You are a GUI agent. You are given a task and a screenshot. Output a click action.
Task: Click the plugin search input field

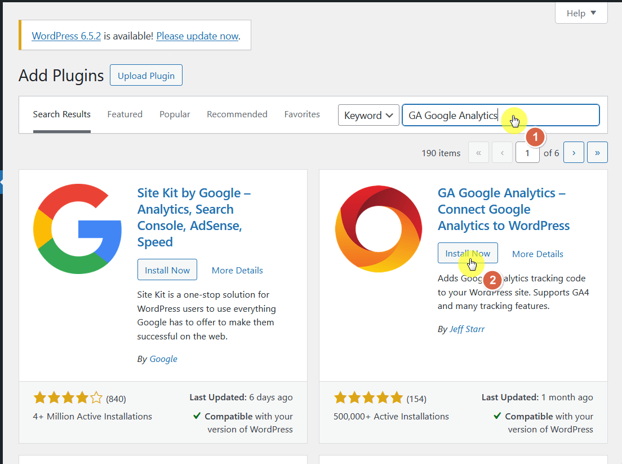501,115
